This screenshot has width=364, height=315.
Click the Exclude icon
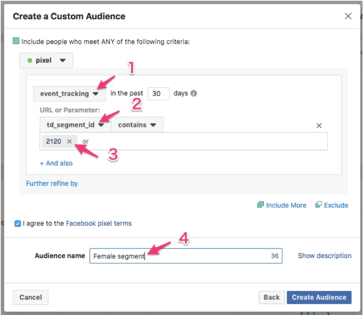point(318,205)
